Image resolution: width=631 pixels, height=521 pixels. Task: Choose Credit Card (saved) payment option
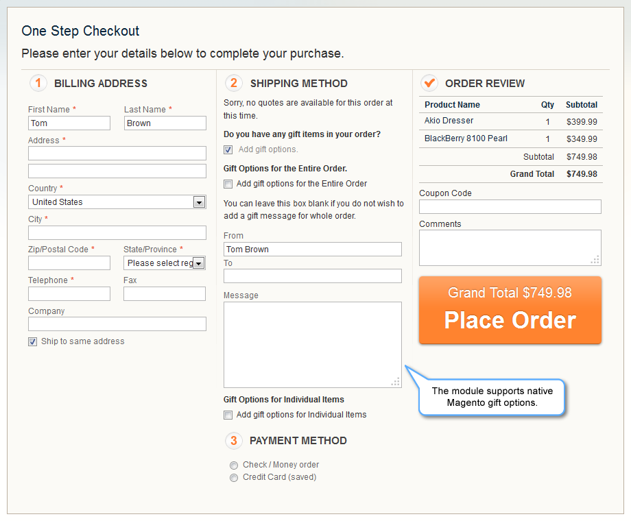click(x=234, y=478)
